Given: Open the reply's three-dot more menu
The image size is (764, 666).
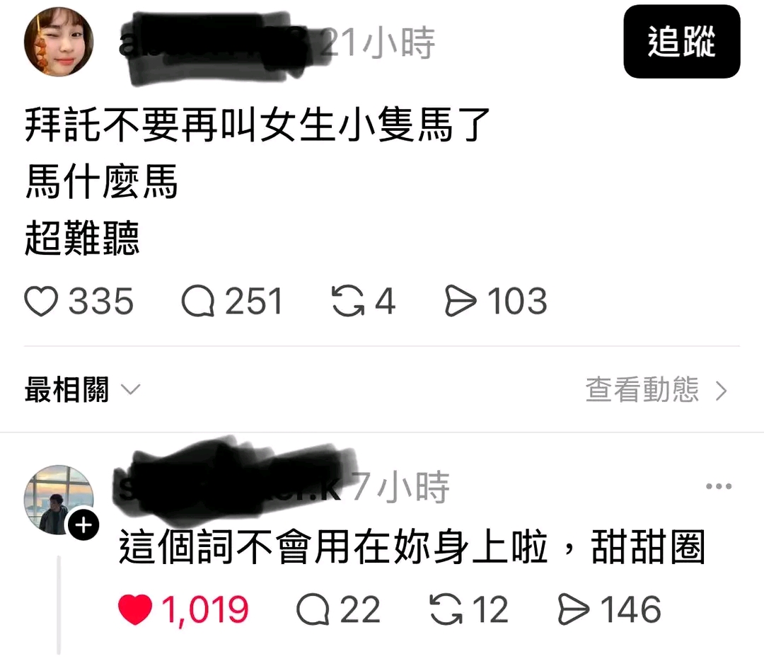Looking at the screenshot, I should click(719, 486).
